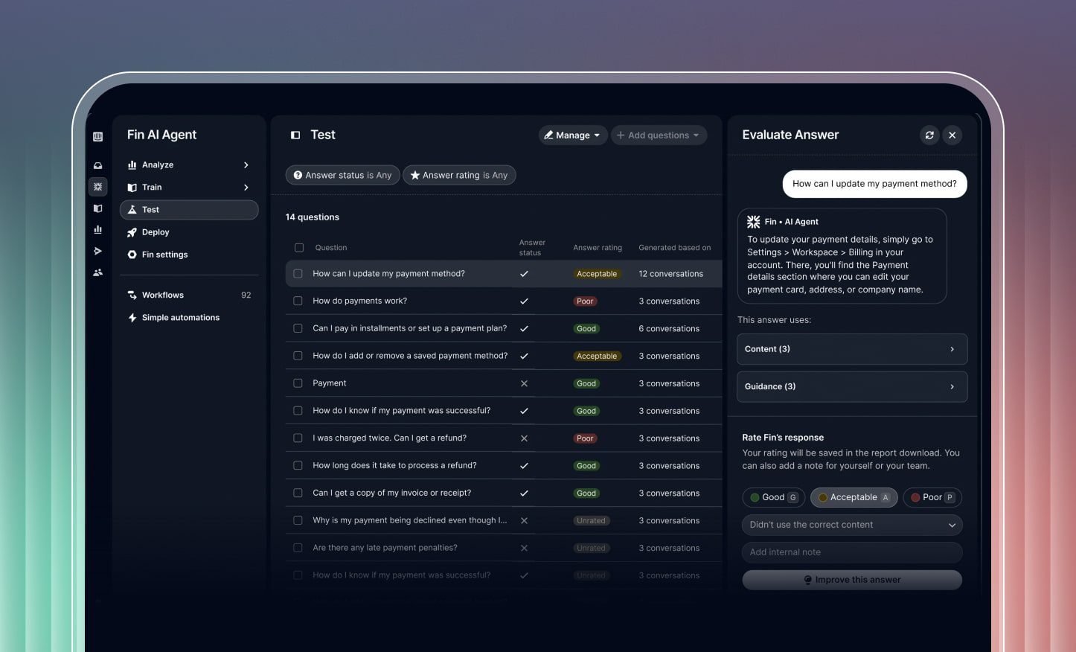Expand the Guidance (3) section
1076x652 pixels.
pyautogui.click(x=851, y=386)
